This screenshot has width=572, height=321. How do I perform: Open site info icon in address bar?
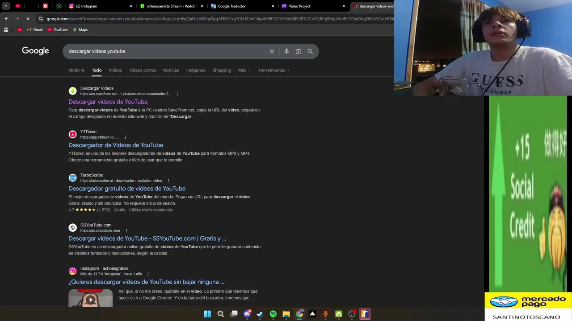41,19
